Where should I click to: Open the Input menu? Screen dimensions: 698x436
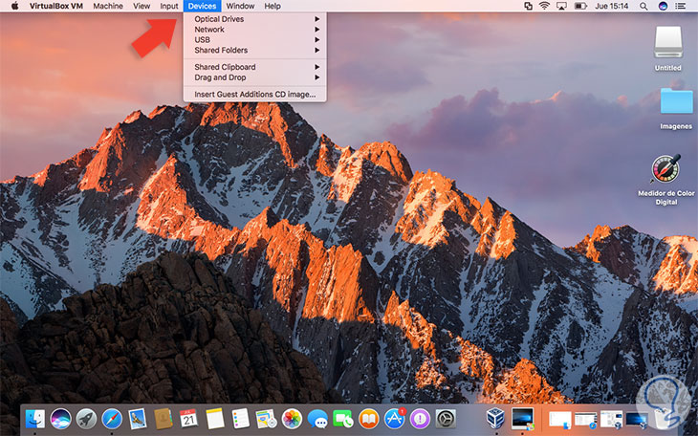(168, 6)
